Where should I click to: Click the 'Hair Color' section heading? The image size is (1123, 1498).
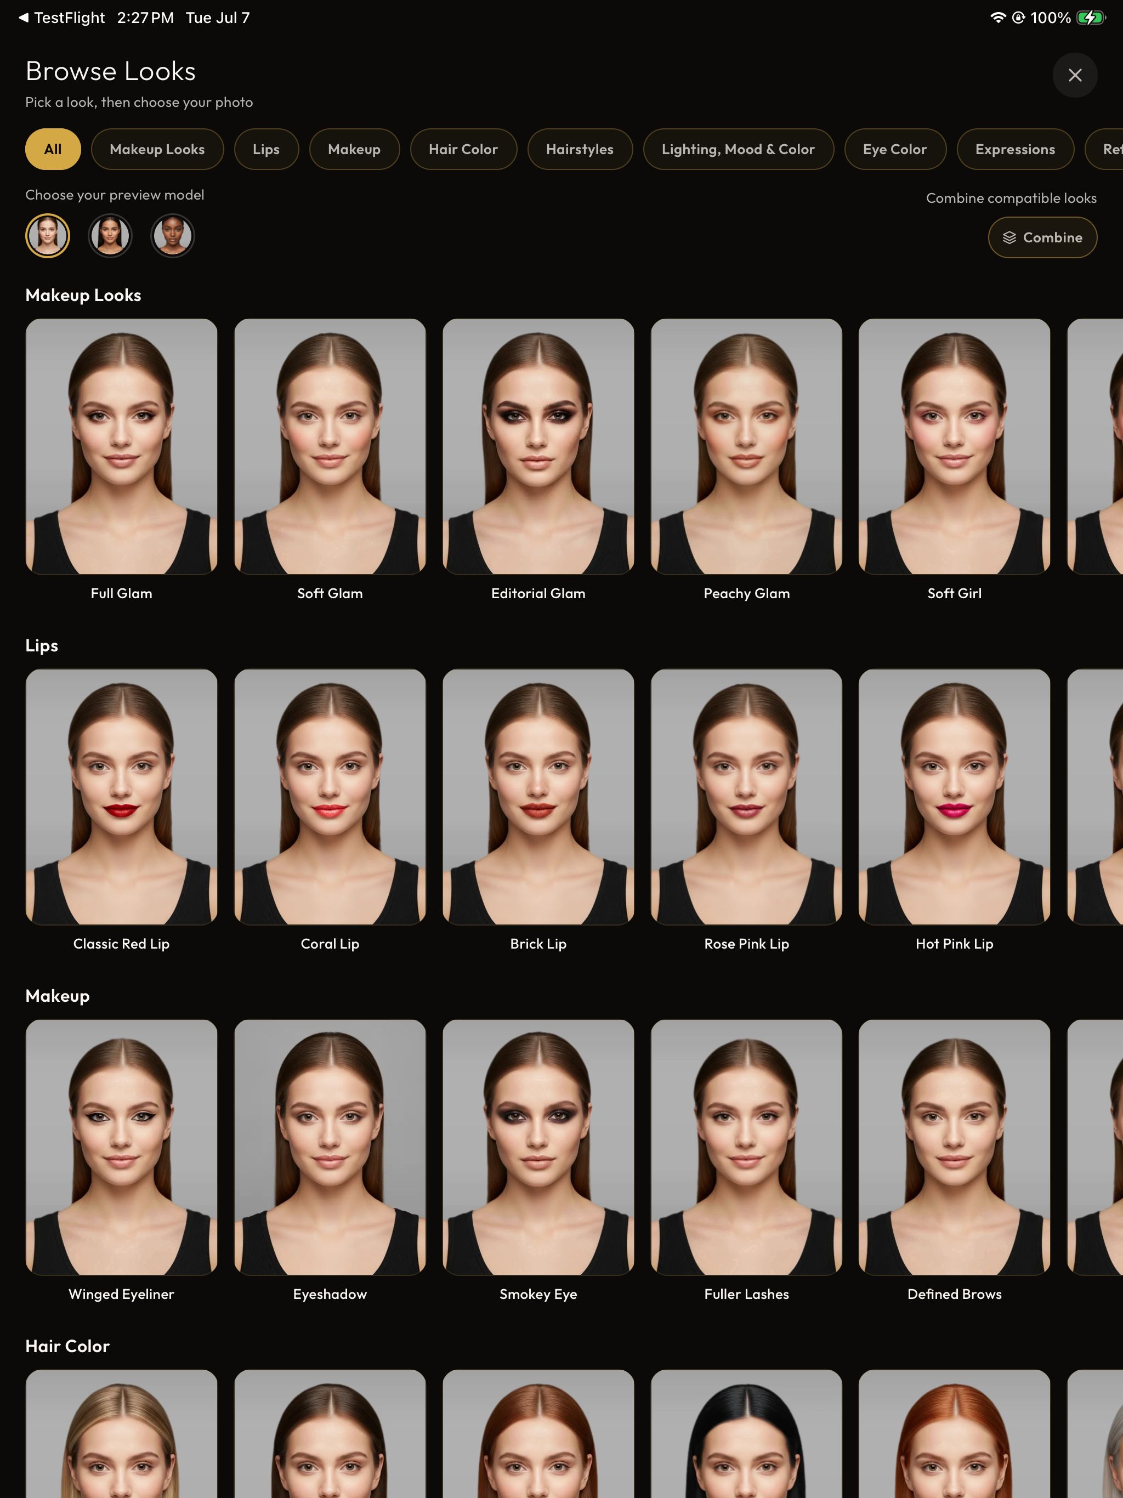[67, 1346]
